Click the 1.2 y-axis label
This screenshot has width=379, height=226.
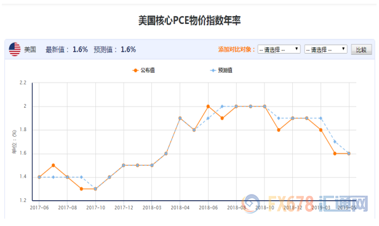click(x=23, y=200)
